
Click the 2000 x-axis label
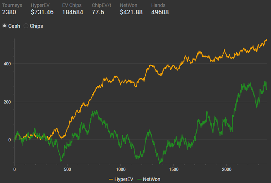pyautogui.click(x=226, y=169)
